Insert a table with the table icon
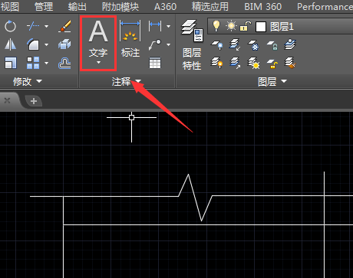The height and width of the screenshot is (278, 353). (155, 63)
